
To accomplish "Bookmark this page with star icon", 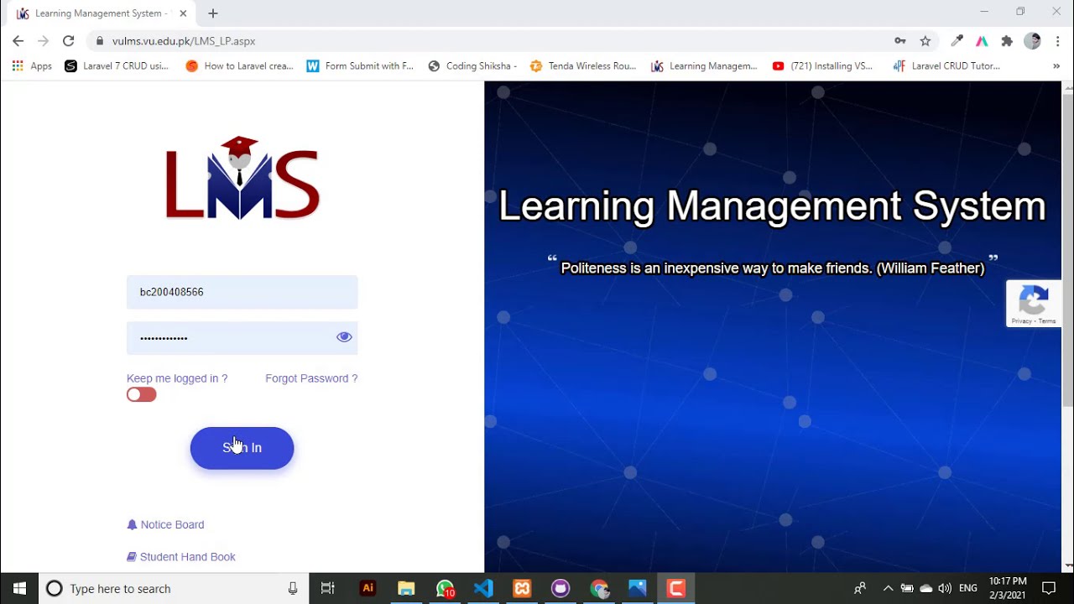I will click(925, 41).
